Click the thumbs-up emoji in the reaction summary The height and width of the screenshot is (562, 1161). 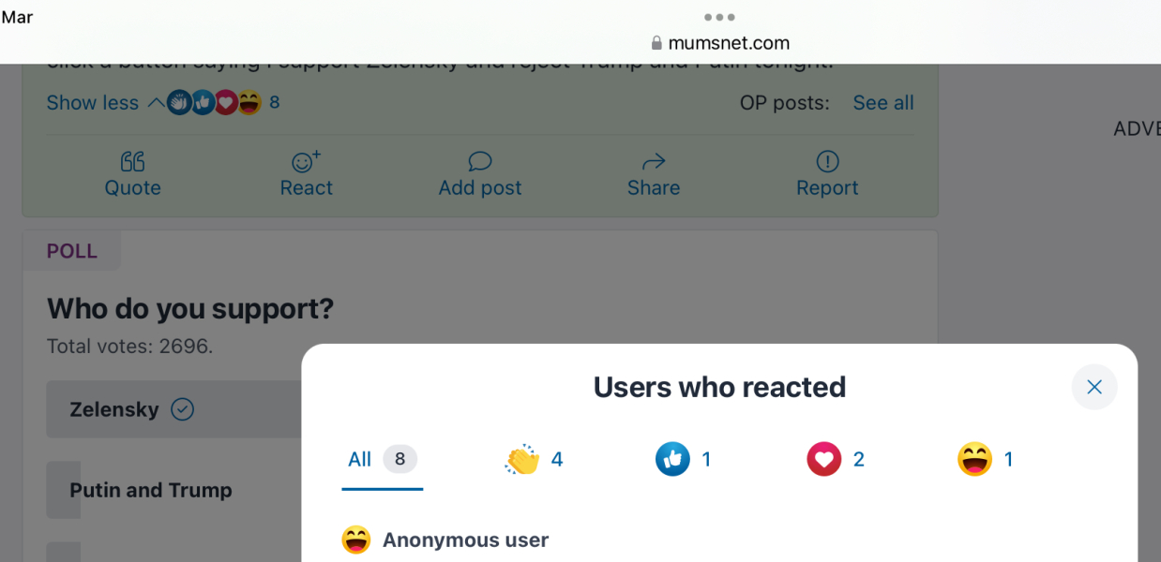(202, 102)
